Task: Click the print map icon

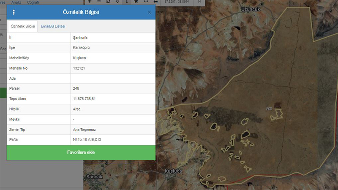Action: 155,2
